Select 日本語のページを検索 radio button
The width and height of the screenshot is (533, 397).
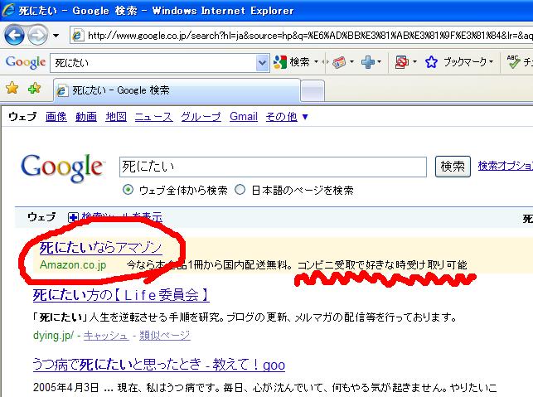coord(240,190)
